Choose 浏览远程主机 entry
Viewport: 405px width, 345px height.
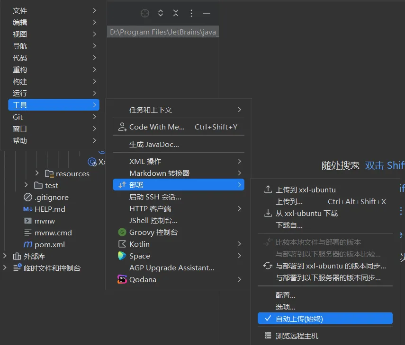(325, 336)
